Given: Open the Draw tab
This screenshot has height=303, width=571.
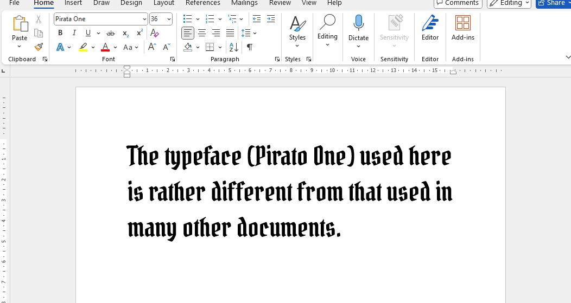Looking at the screenshot, I should coord(101,3).
